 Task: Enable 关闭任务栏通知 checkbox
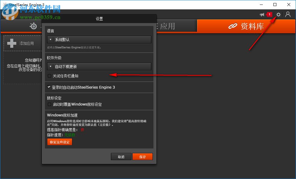49,76
